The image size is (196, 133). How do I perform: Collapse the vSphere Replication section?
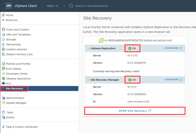tap(89, 48)
